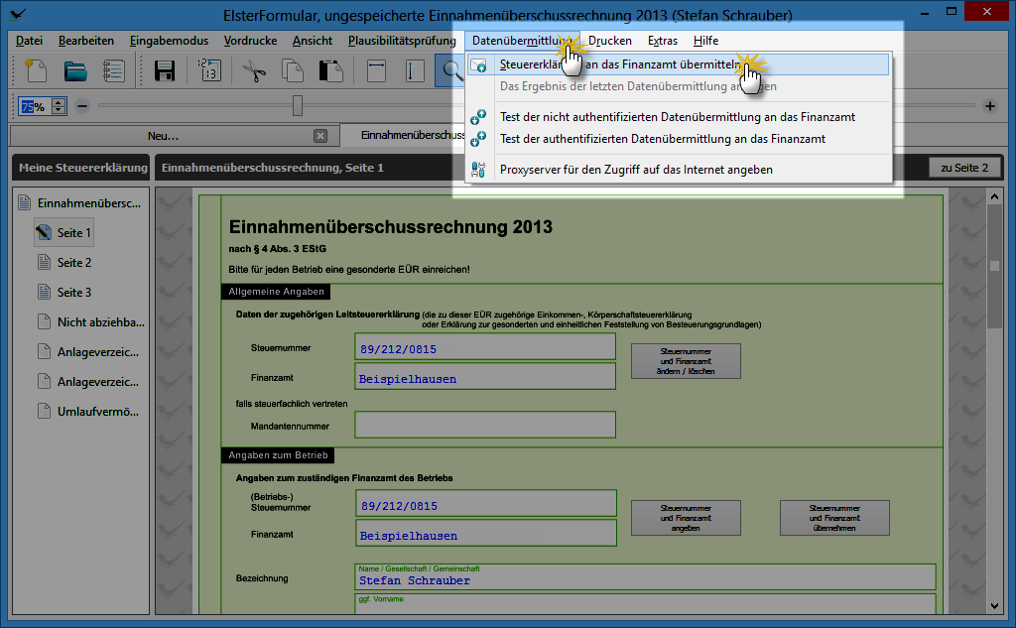Click the ggf. Vorname field
Image resolution: width=1016 pixels, height=628 pixels.
tap(645, 603)
